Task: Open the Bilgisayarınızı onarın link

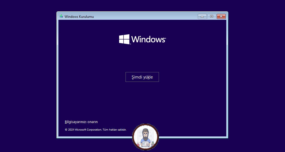Action: (81, 122)
